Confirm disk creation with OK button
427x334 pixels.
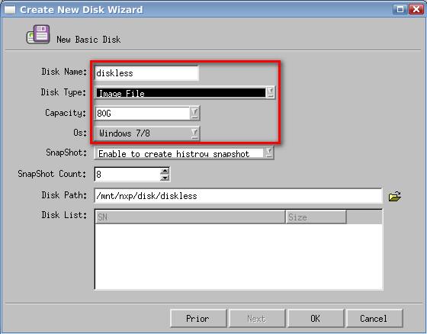[316, 318]
